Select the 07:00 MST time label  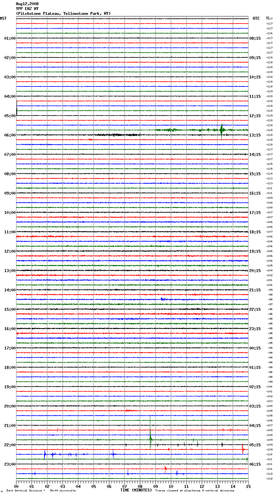tap(10, 155)
